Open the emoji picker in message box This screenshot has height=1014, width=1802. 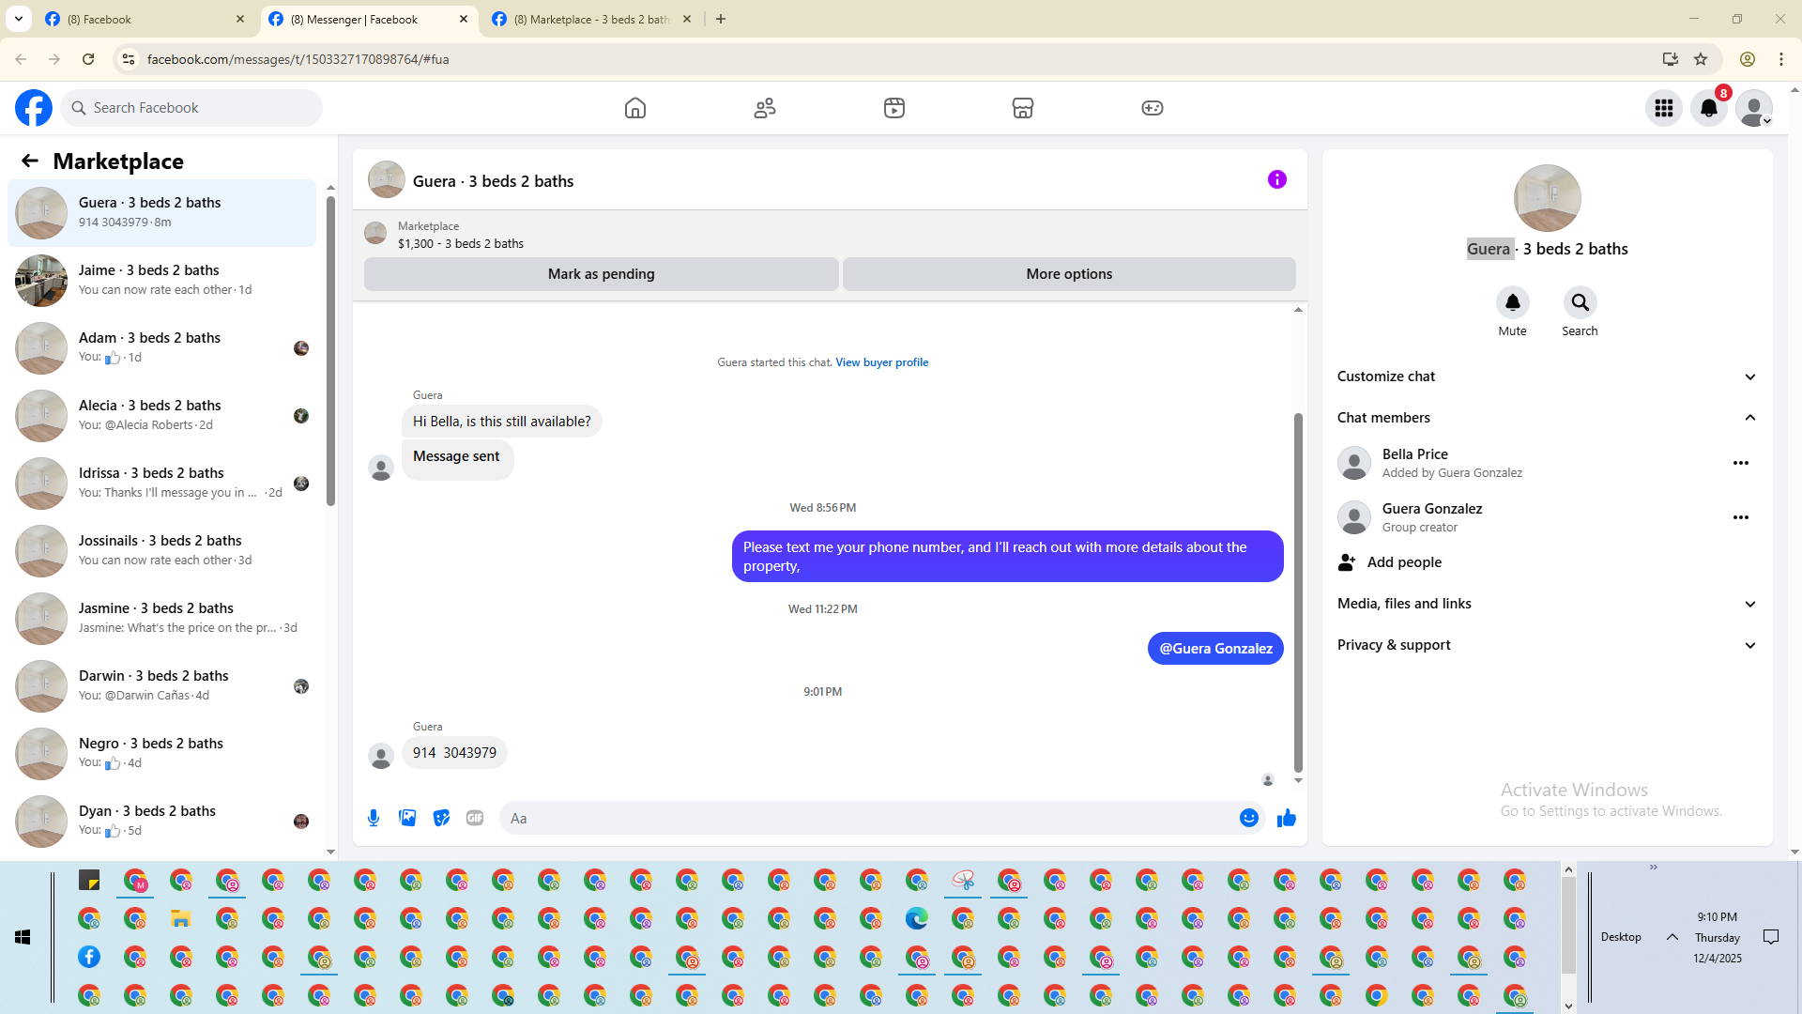click(1248, 818)
